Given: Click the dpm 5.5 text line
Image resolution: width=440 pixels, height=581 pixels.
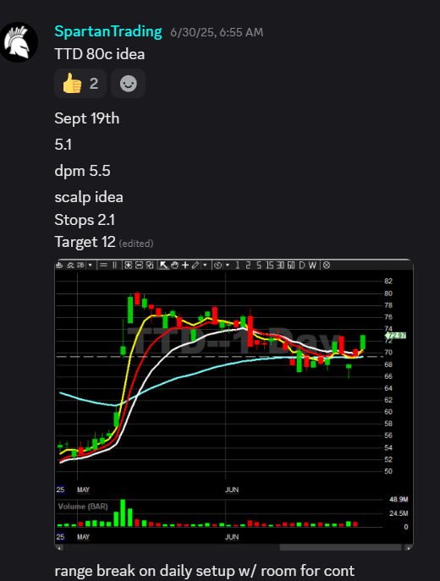Looking at the screenshot, I should tap(82, 171).
